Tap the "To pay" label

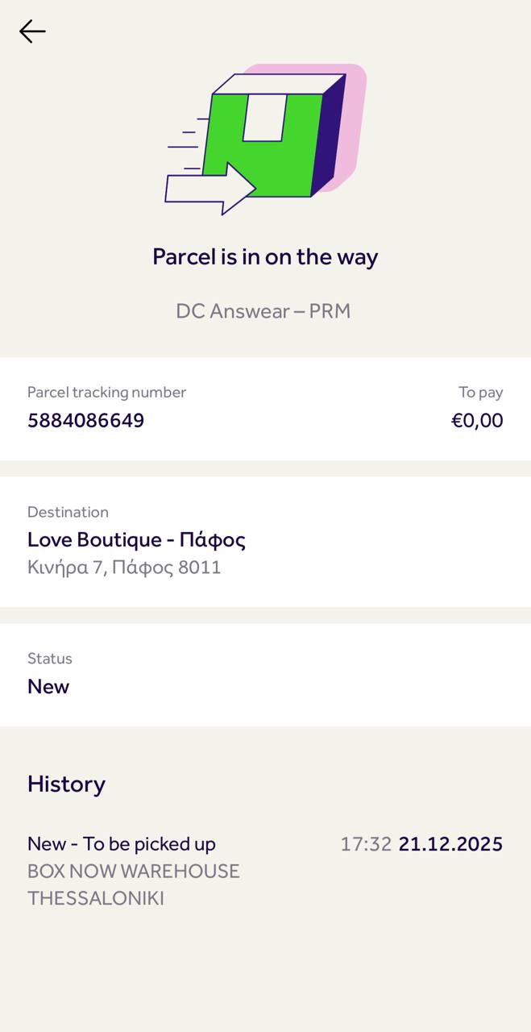click(481, 393)
